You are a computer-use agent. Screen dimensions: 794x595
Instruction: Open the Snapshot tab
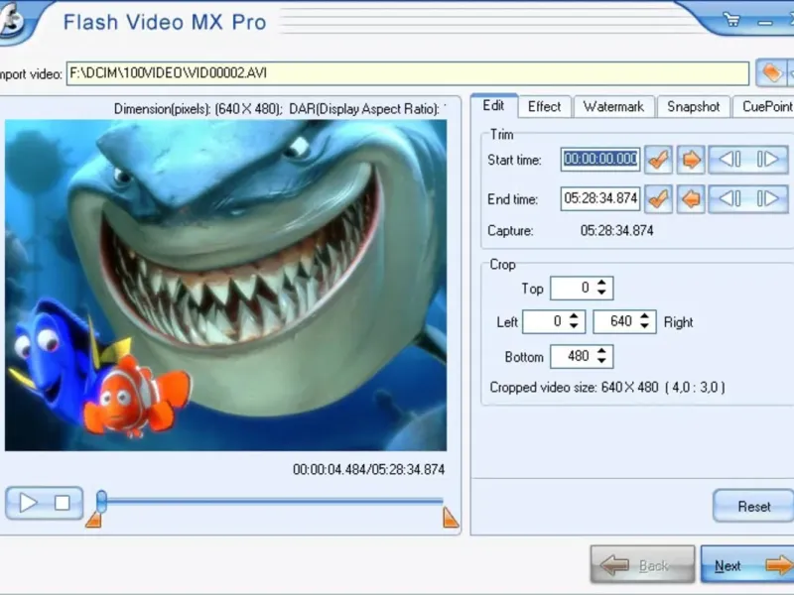click(693, 107)
